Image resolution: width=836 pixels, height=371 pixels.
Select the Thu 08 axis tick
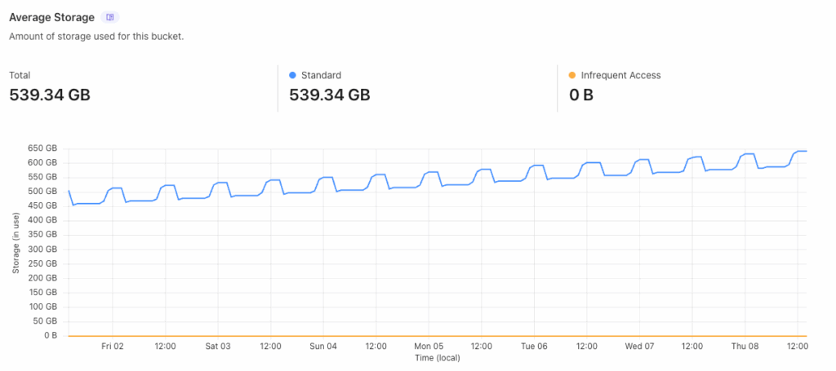point(745,346)
